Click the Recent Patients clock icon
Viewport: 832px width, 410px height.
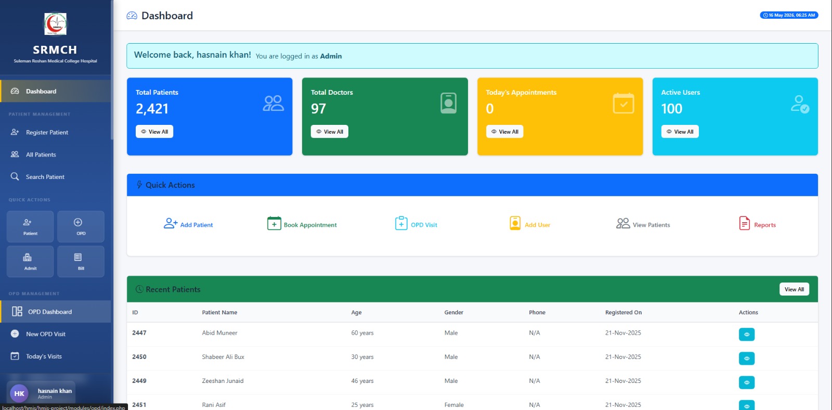[139, 289]
